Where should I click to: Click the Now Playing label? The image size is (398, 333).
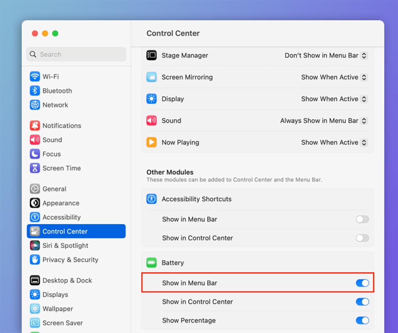[180, 142]
